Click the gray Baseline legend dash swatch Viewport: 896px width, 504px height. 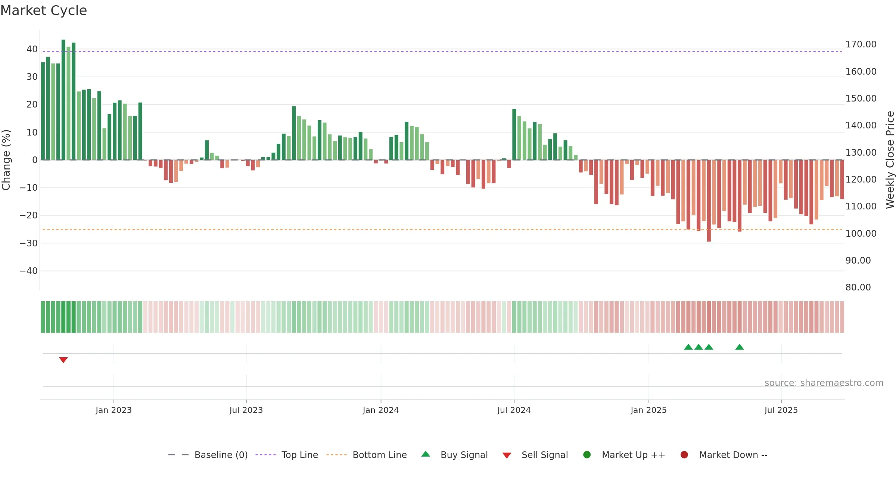tap(178, 455)
